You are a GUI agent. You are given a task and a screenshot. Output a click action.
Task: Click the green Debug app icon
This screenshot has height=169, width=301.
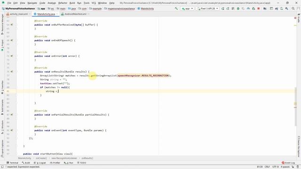point(238,8)
